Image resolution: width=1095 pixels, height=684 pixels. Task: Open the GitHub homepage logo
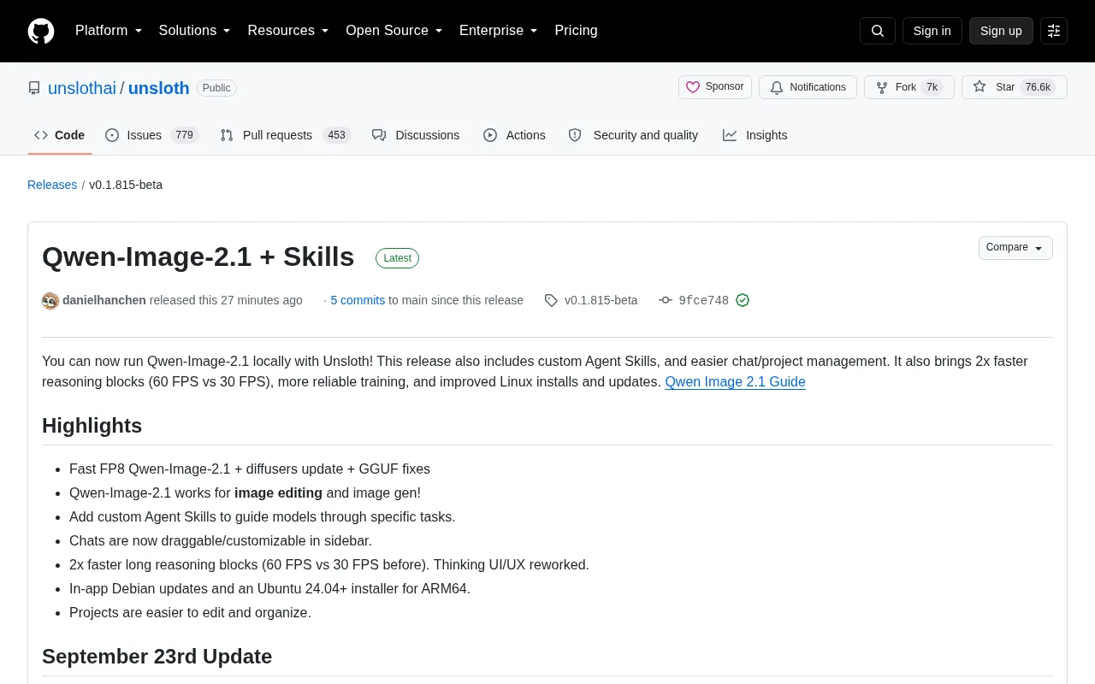pyautogui.click(x=41, y=31)
